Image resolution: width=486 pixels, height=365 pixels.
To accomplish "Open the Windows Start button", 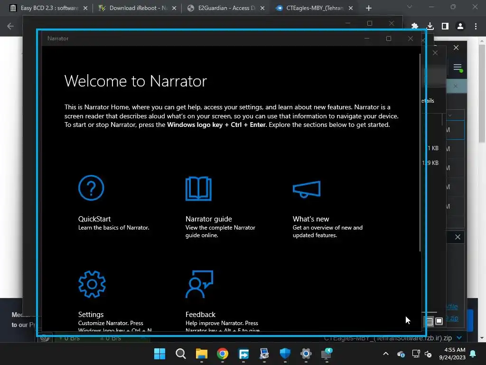I will 159,354.
